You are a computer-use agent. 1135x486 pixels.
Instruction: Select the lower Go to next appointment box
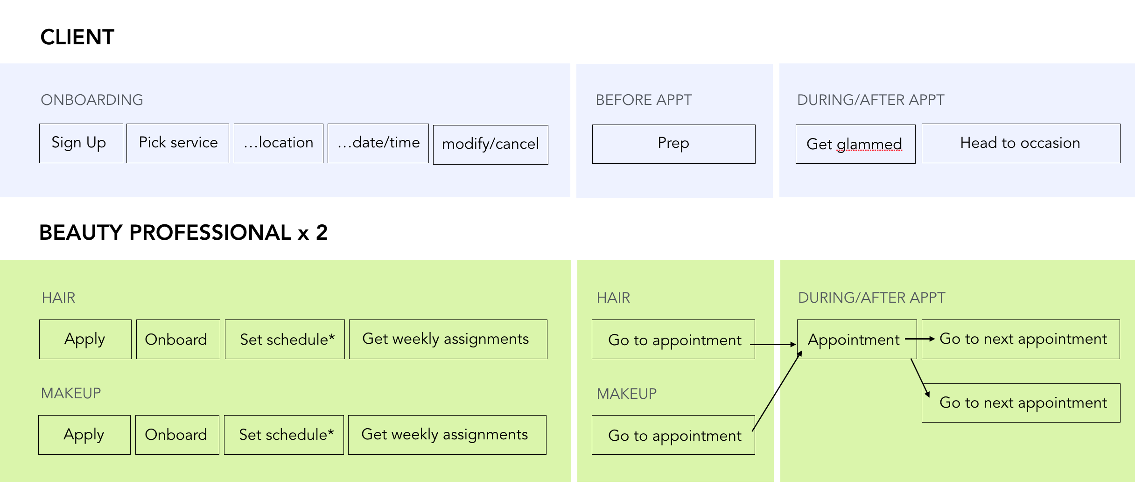coord(1021,403)
